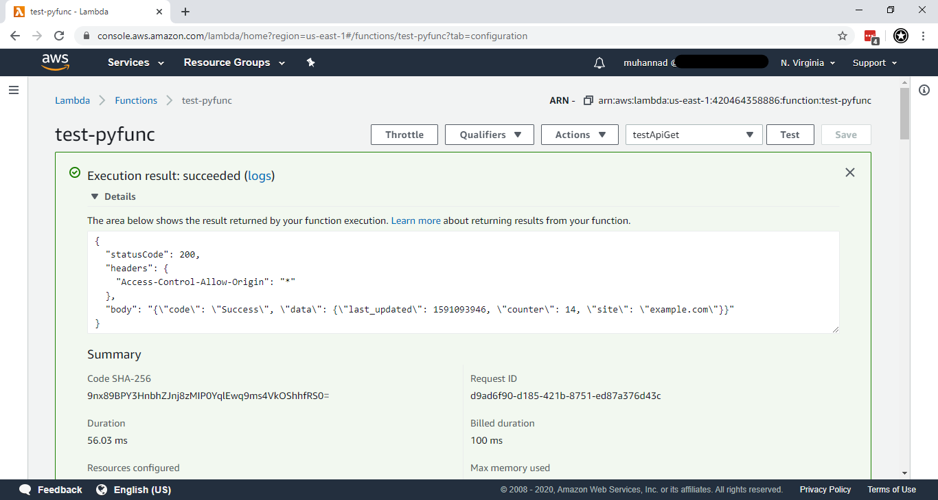This screenshot has width=938, height=500.
Task: Click the AWS logo home icon
Action: [x=55, y=62]
